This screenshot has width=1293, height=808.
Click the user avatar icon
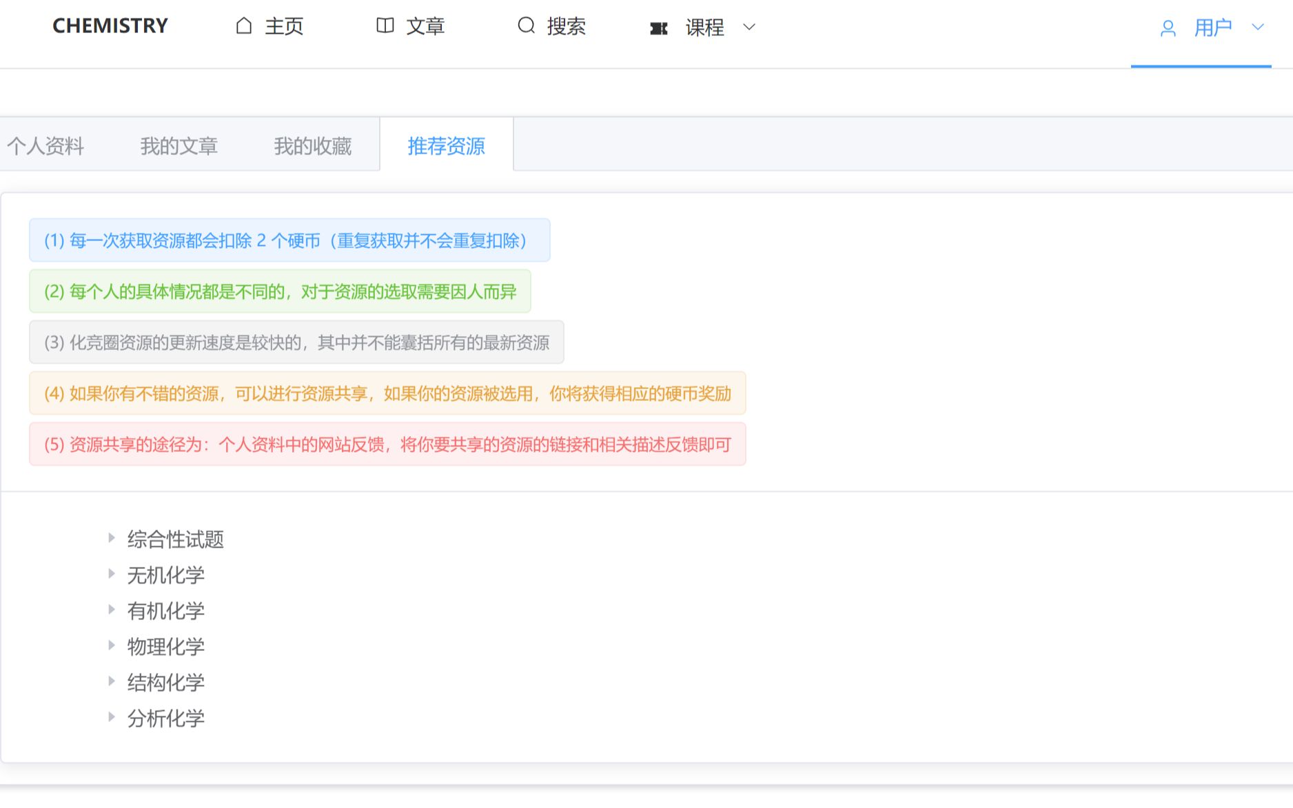coord(1168,28)
